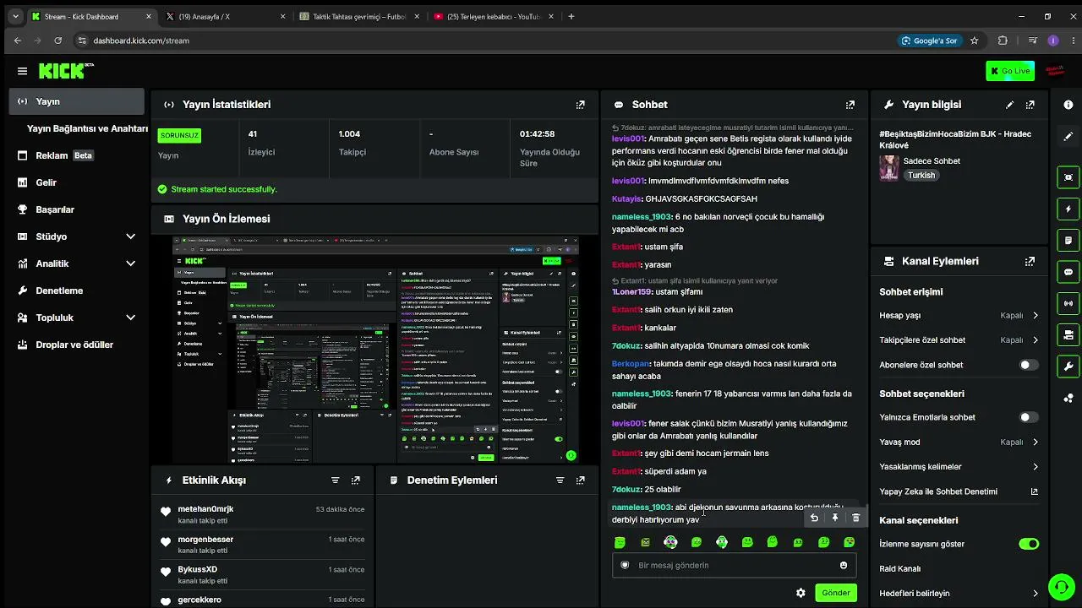The image size is (1082, 608).
Task: Open Yavaş mod options
Action: (x=959, y=442)
